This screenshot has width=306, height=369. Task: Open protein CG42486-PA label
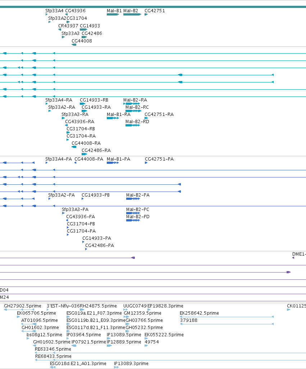click(x=100, y=246)
